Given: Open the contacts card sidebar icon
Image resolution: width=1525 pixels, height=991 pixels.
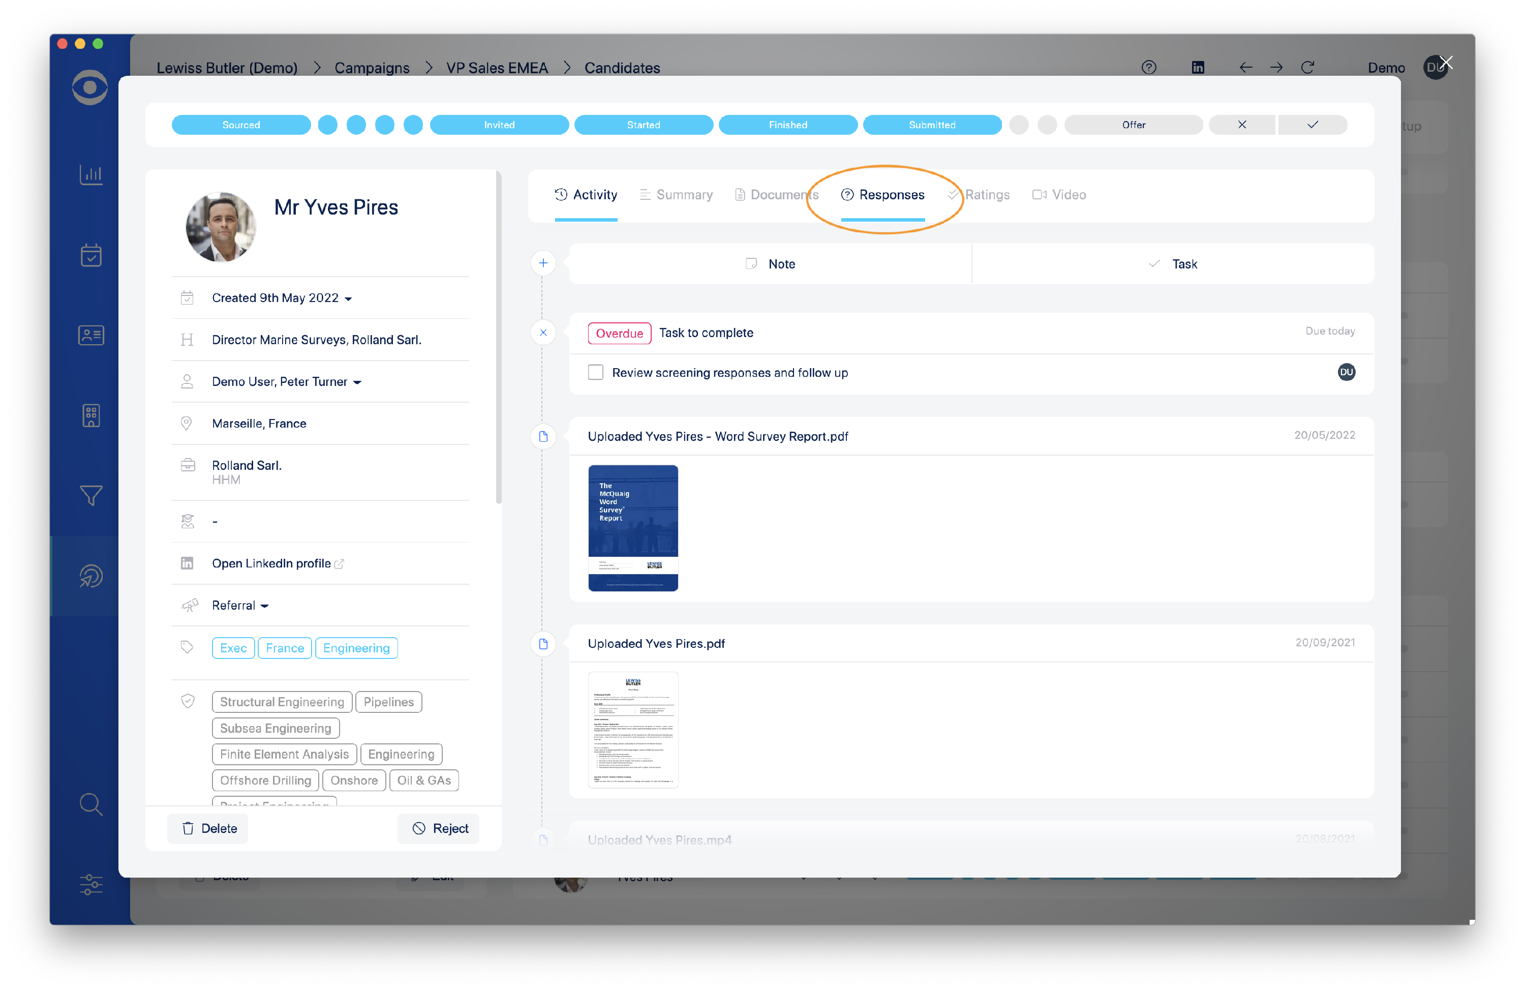Looking at the screenshot, I should point(90,335).
